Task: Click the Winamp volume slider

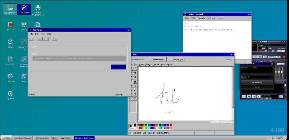Action: click(x=264, y=51)
